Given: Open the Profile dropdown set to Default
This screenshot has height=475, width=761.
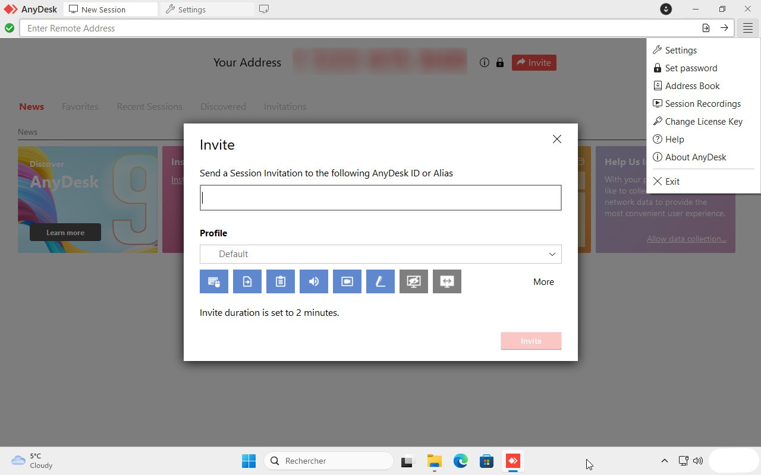Looking at the screenshot, I should click(380, 254).
